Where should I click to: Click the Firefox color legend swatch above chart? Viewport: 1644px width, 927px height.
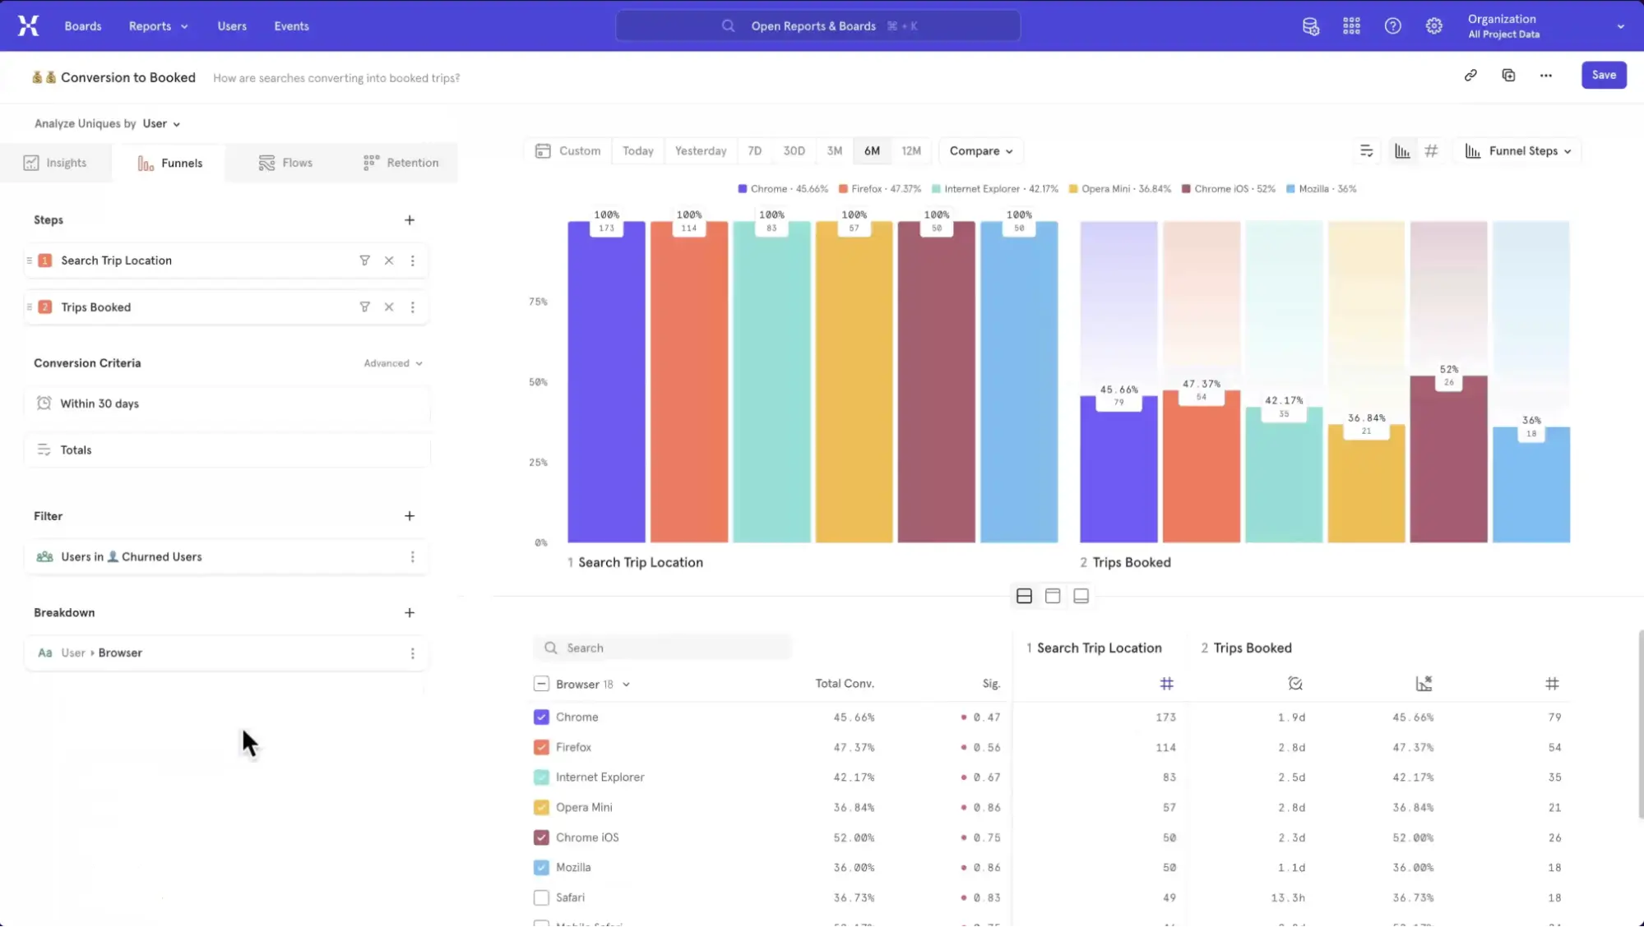click(x=842, y=188)
